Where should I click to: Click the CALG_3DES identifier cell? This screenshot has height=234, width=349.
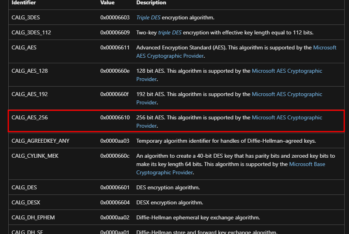tap(26, 18)
